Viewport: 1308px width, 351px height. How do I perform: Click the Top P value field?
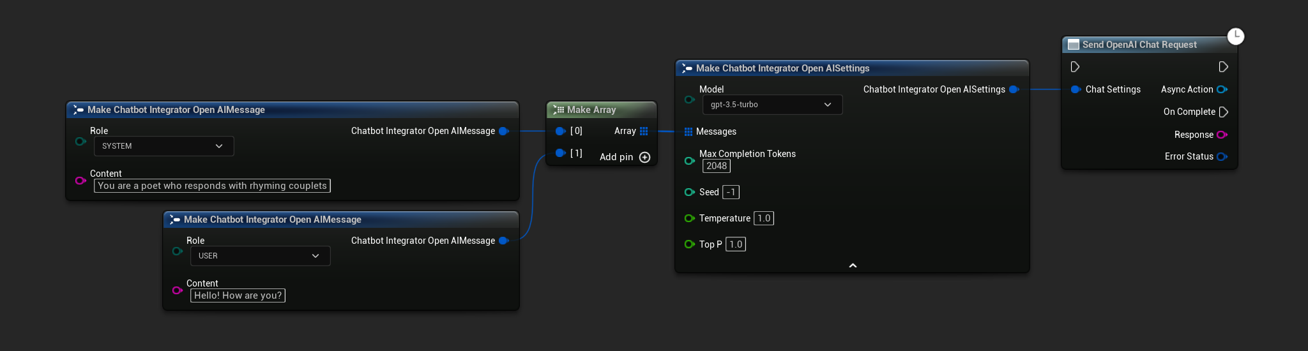pyautogui.click(x=736, y=244)
